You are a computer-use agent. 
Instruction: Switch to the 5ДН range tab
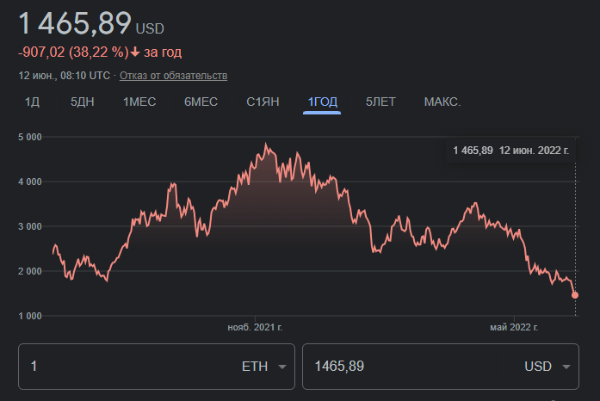tap(83, 102)
